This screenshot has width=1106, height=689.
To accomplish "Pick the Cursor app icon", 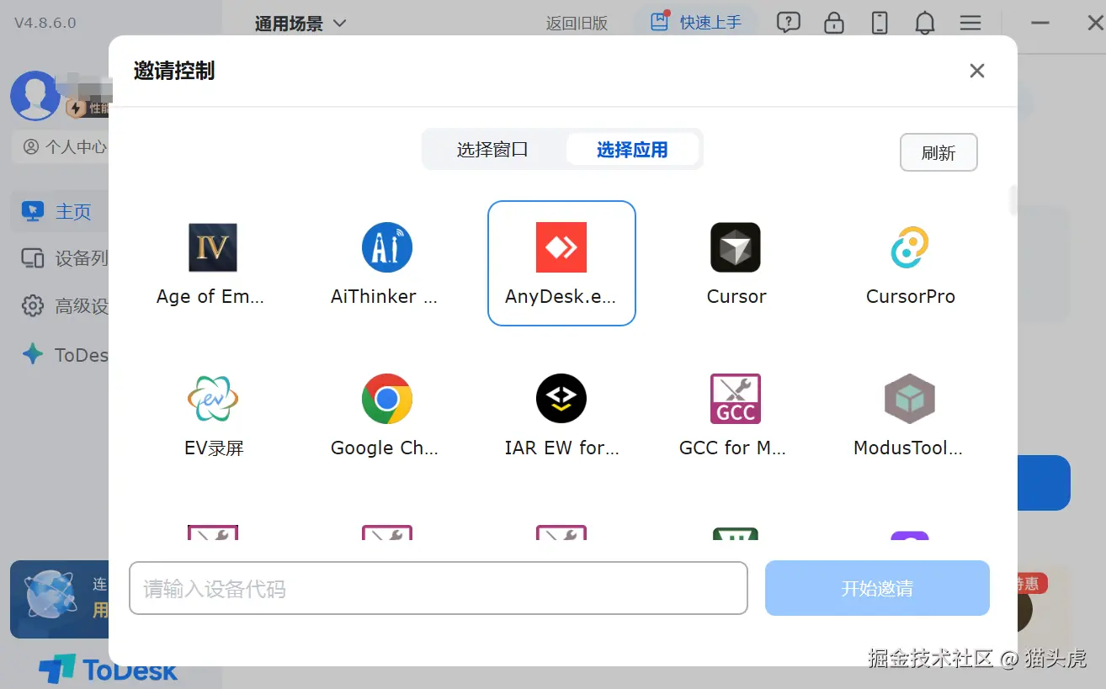I will click(x=736, y=247).
